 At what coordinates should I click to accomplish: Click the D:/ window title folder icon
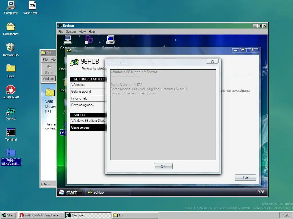[x=43, y=53]
